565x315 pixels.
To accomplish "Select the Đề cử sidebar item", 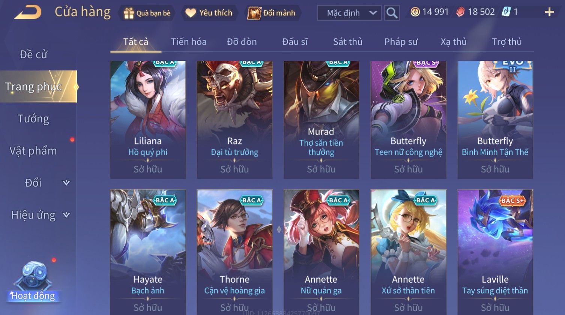I will pyautogui.click(x=33, y=54).
